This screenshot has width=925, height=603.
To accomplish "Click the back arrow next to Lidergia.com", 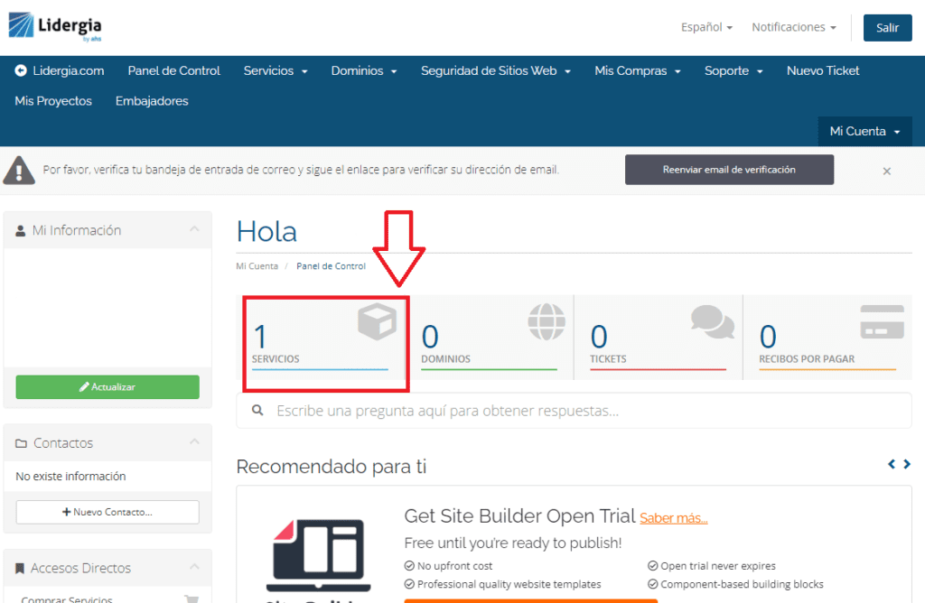I will pyautogui.click(x=21, y=70).
